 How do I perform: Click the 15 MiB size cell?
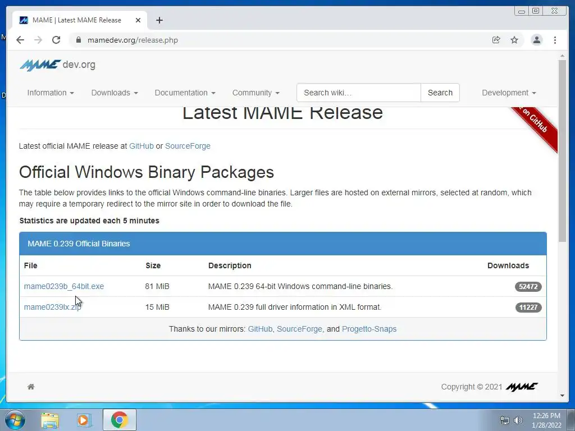click(x=157, y=307)
